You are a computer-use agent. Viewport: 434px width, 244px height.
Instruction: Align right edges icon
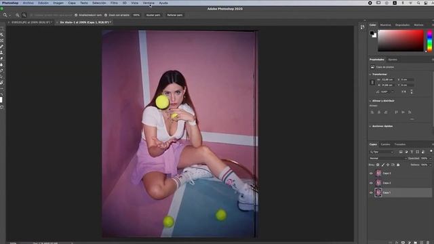(386, 112)
